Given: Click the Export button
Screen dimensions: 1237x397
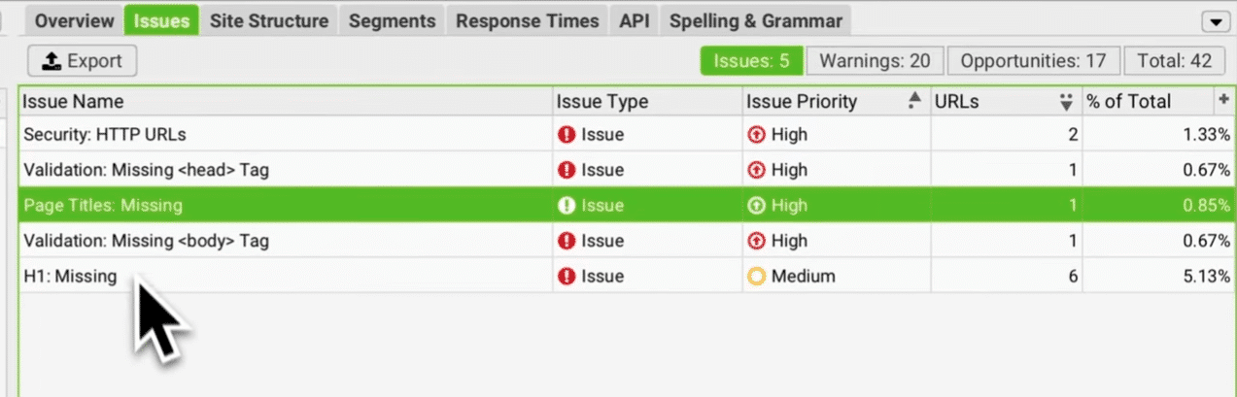Looking at the screenshot, I should [82, 61].
